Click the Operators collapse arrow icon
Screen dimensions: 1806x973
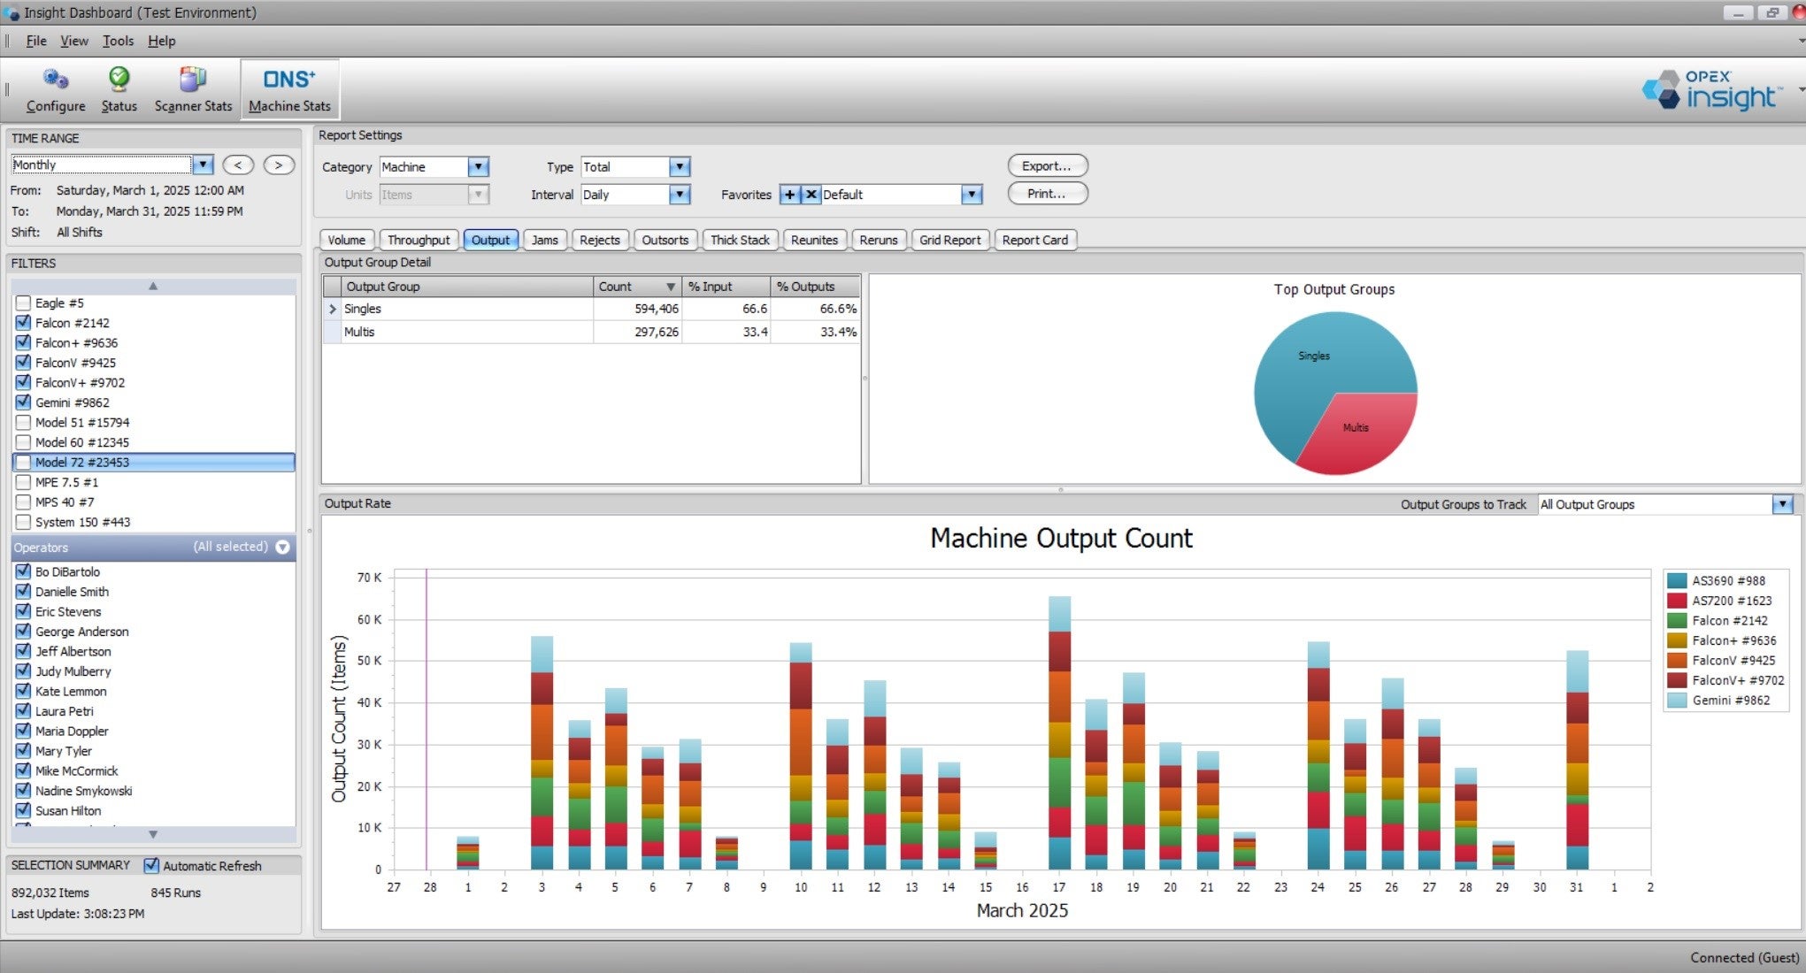(281, 548)
